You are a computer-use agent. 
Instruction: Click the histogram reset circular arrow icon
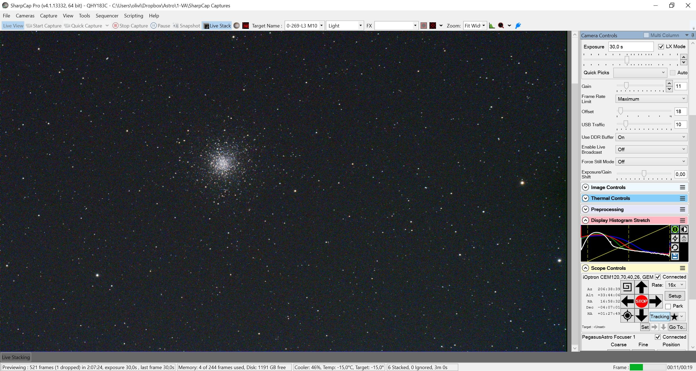(x=675, y=248)
